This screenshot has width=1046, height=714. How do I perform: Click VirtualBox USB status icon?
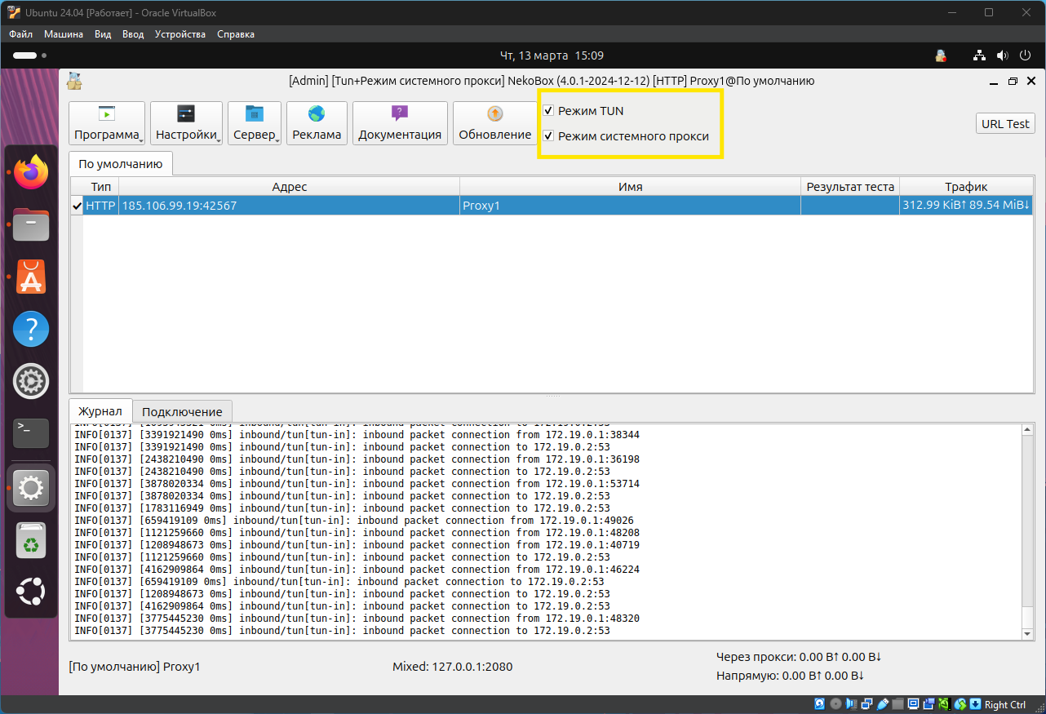pos(883,704)
